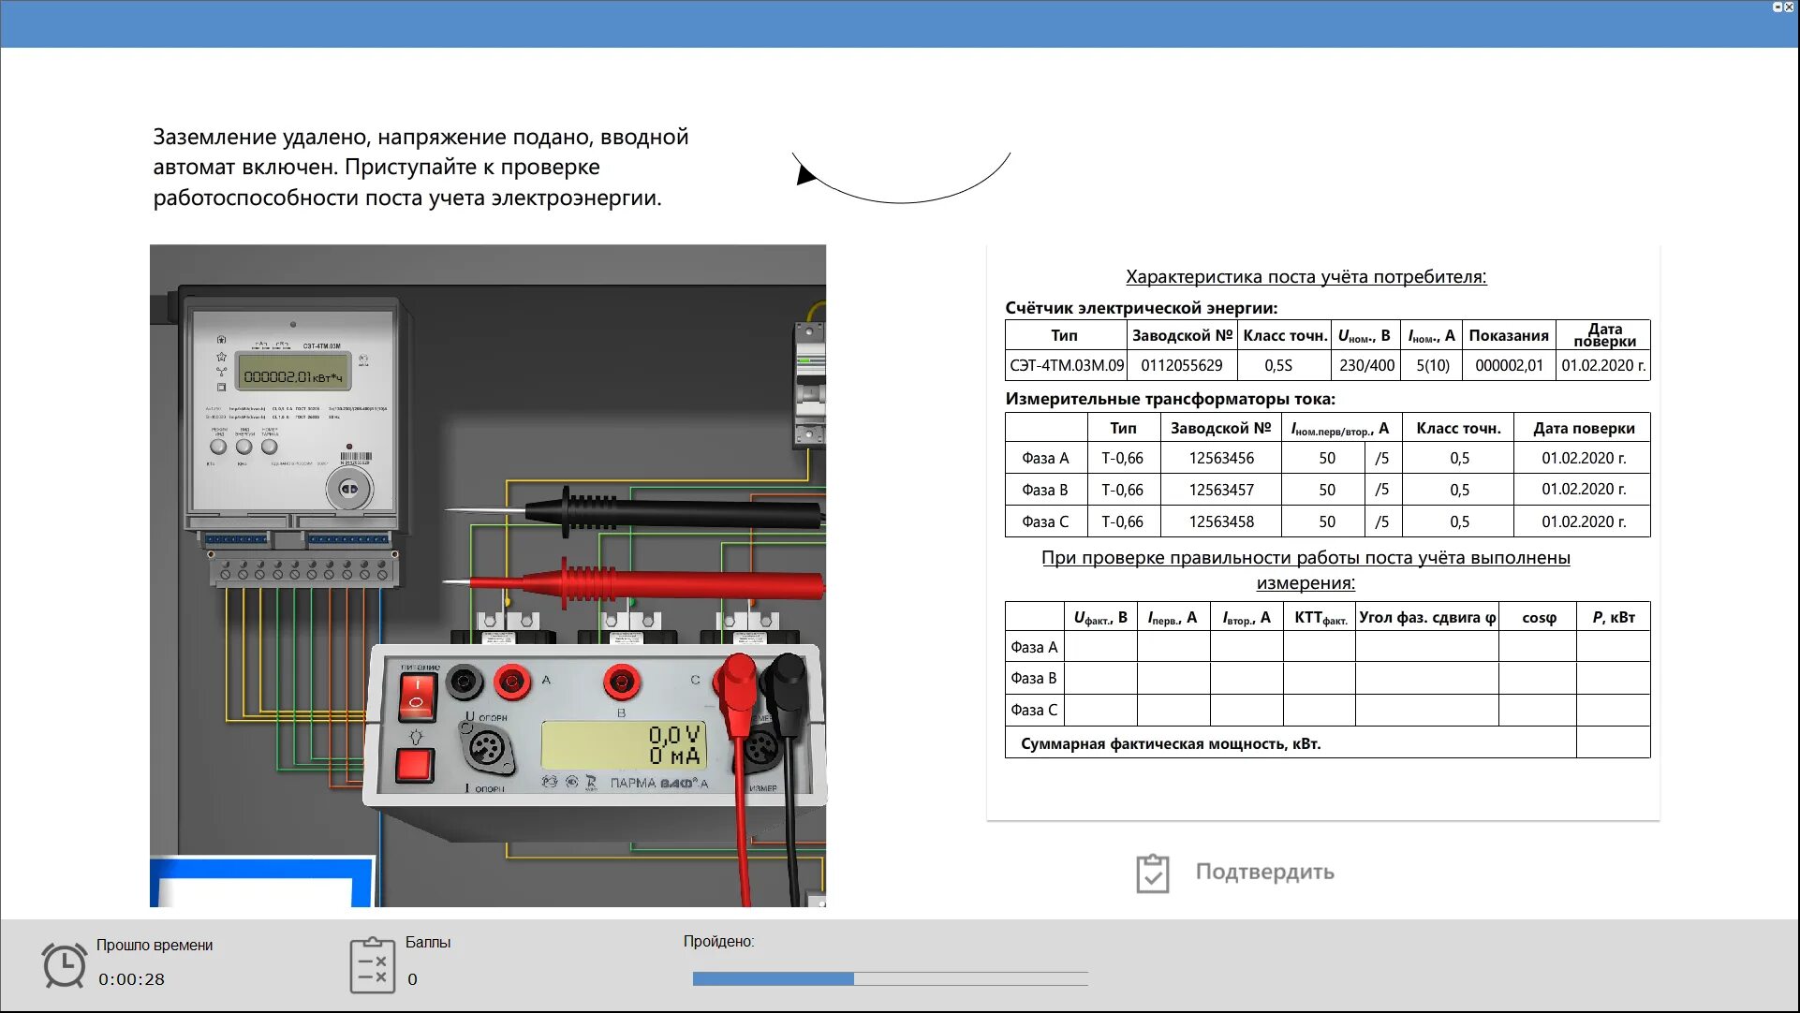Click the red phase B socket
This screenshot has height=1013, width=1800.
tap(621, 681)
